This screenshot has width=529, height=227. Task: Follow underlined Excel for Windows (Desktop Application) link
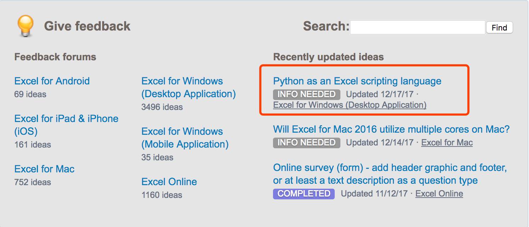point(350,105)
